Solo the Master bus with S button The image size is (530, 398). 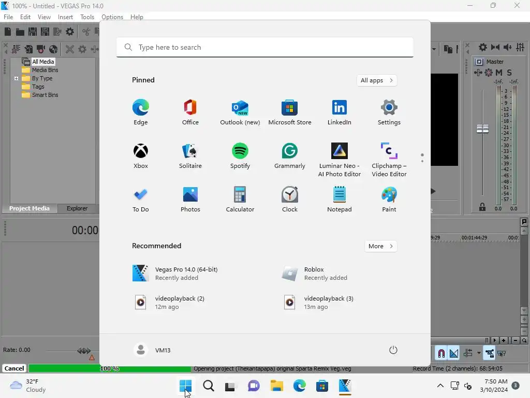(509, 73)
